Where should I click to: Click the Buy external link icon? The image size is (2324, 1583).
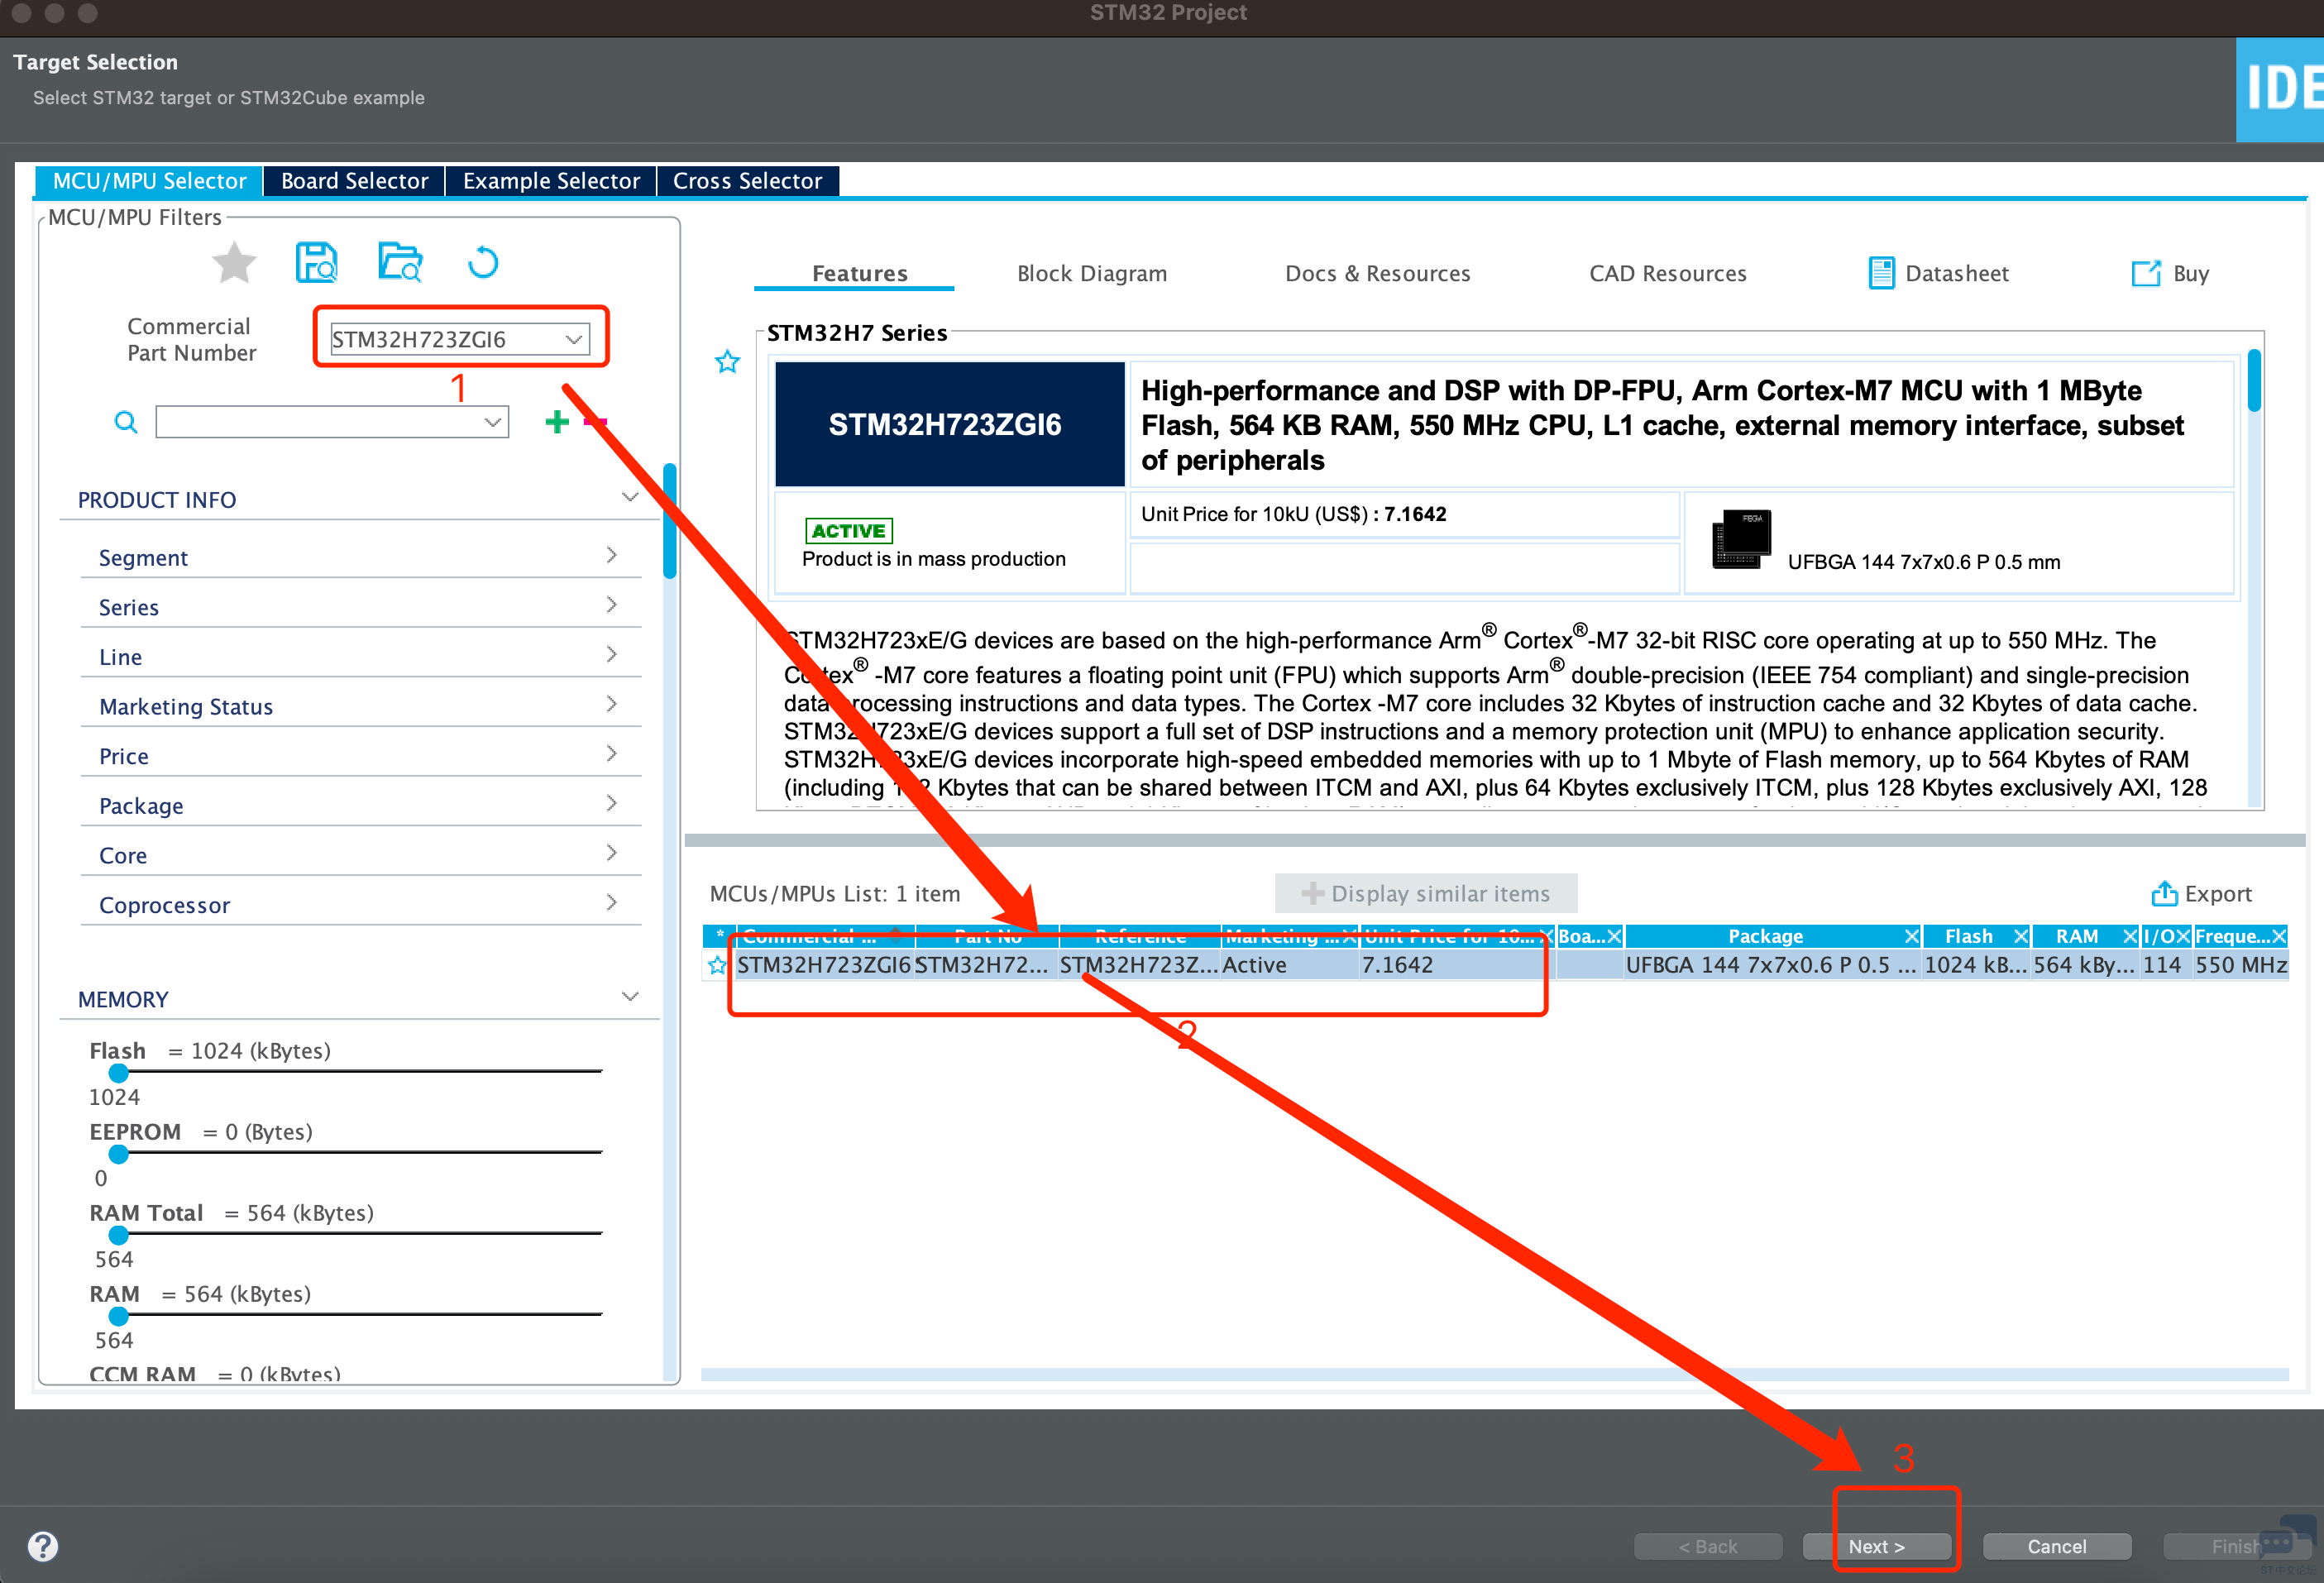[2146, 274]
